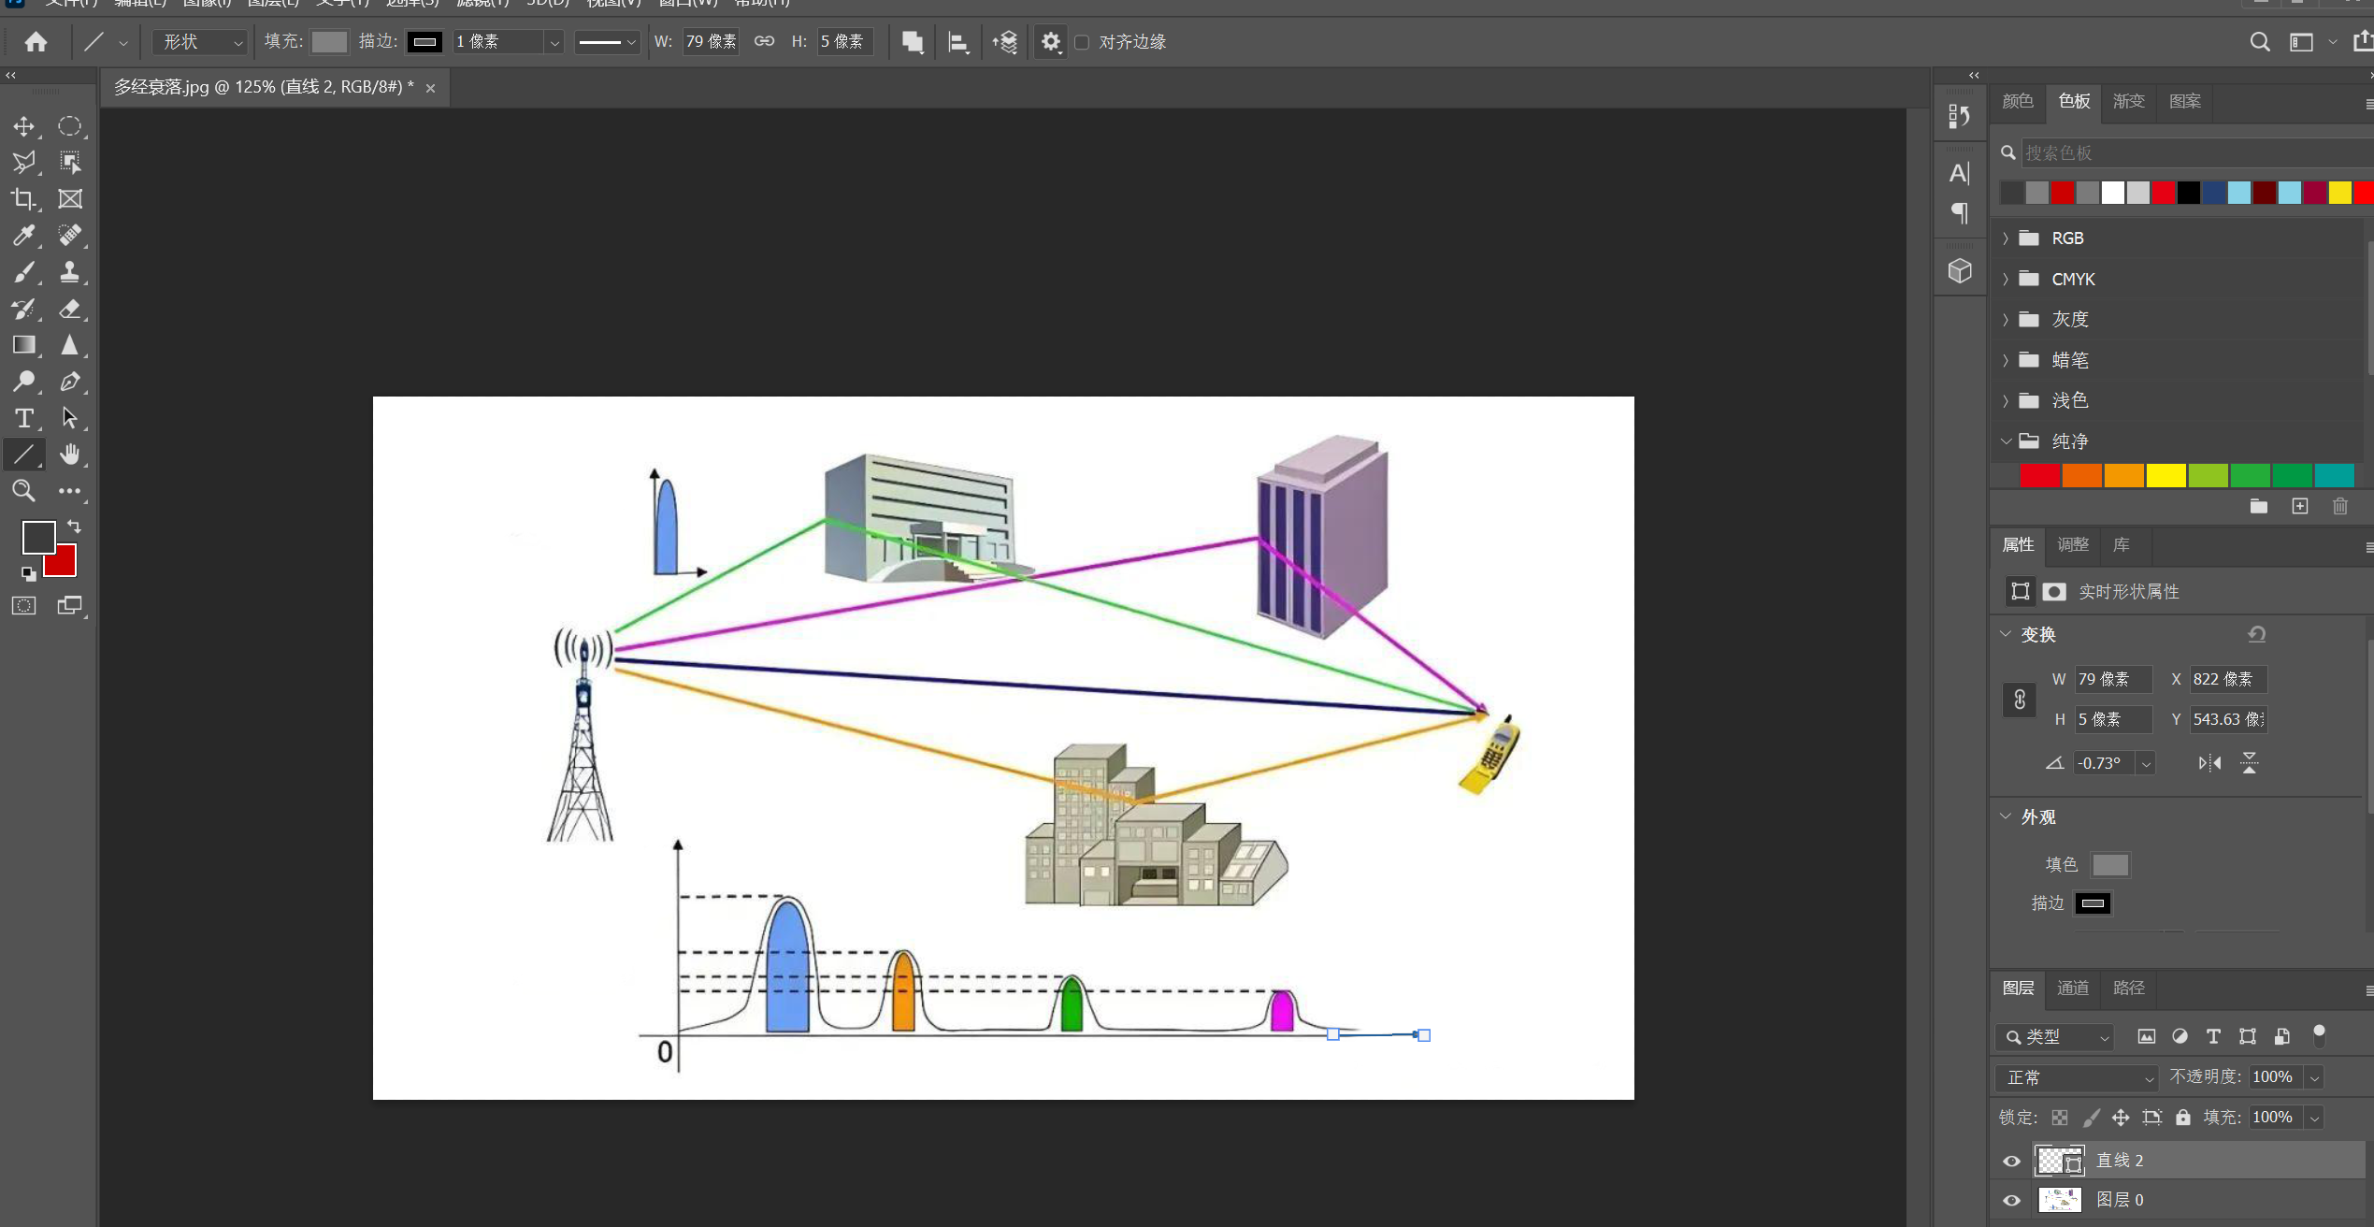This screenshot has width=2374, height=1227.
Task: Open the 形状 tool mode dropdown
Action: [x=201, y=42]
